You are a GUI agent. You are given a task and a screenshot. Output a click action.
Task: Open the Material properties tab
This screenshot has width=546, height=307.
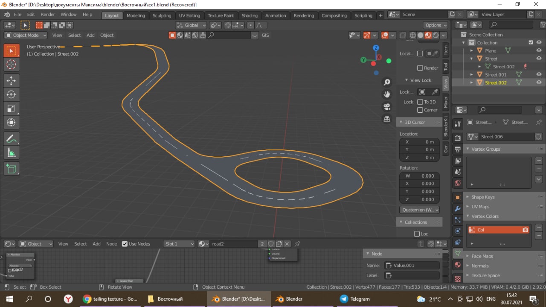point(458,265)
